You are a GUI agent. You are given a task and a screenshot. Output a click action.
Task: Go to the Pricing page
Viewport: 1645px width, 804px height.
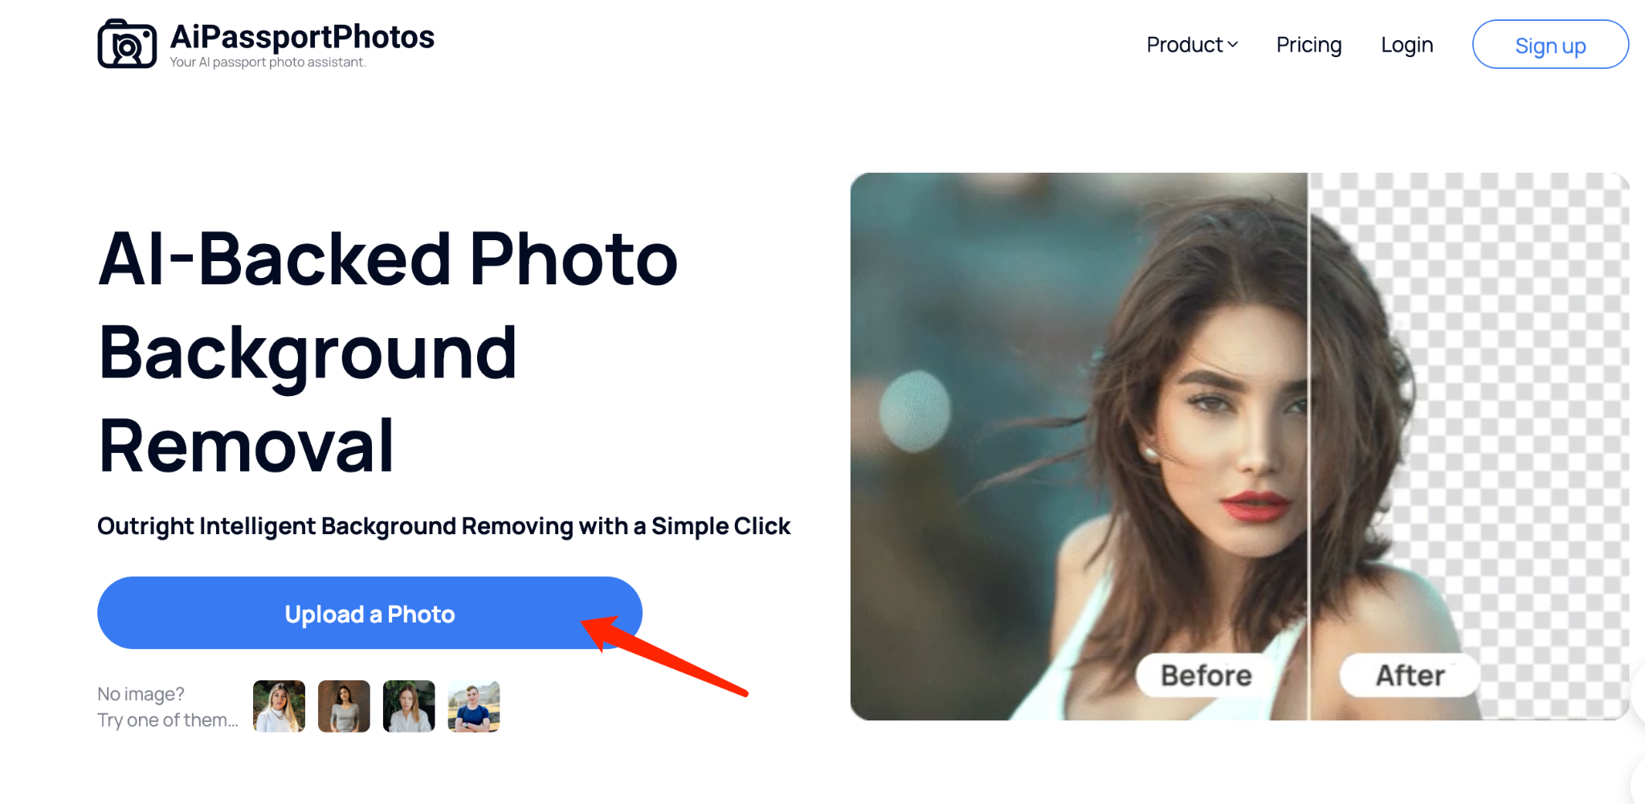coord(1308,45)
